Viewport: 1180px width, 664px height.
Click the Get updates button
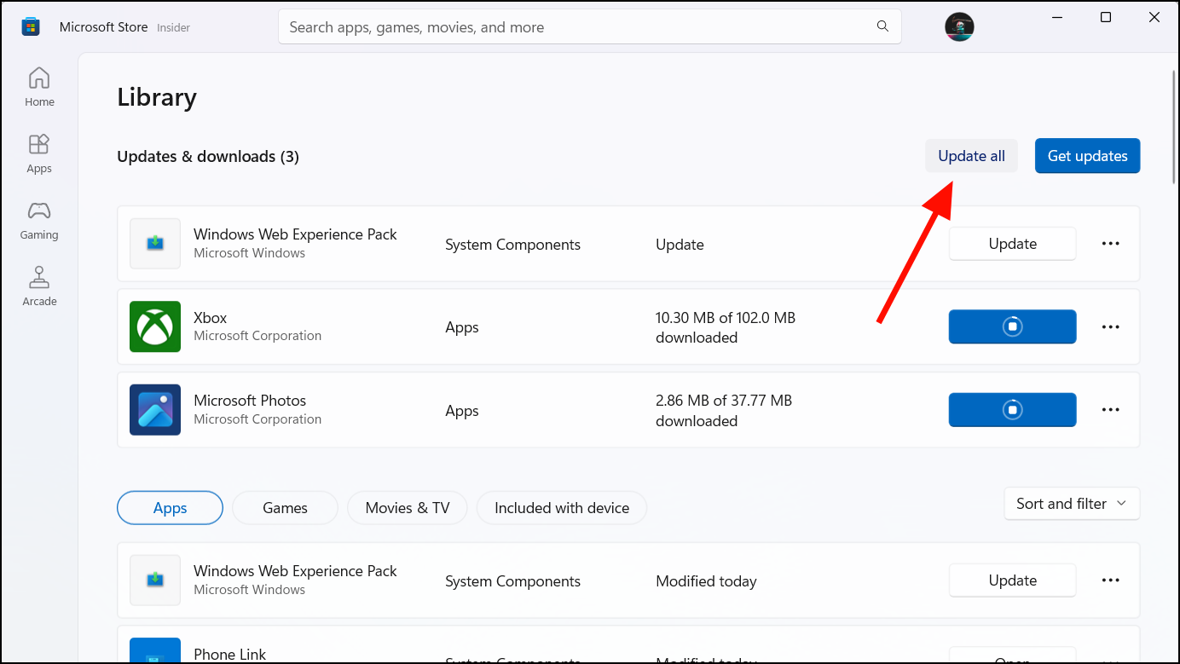(1087, 156)
